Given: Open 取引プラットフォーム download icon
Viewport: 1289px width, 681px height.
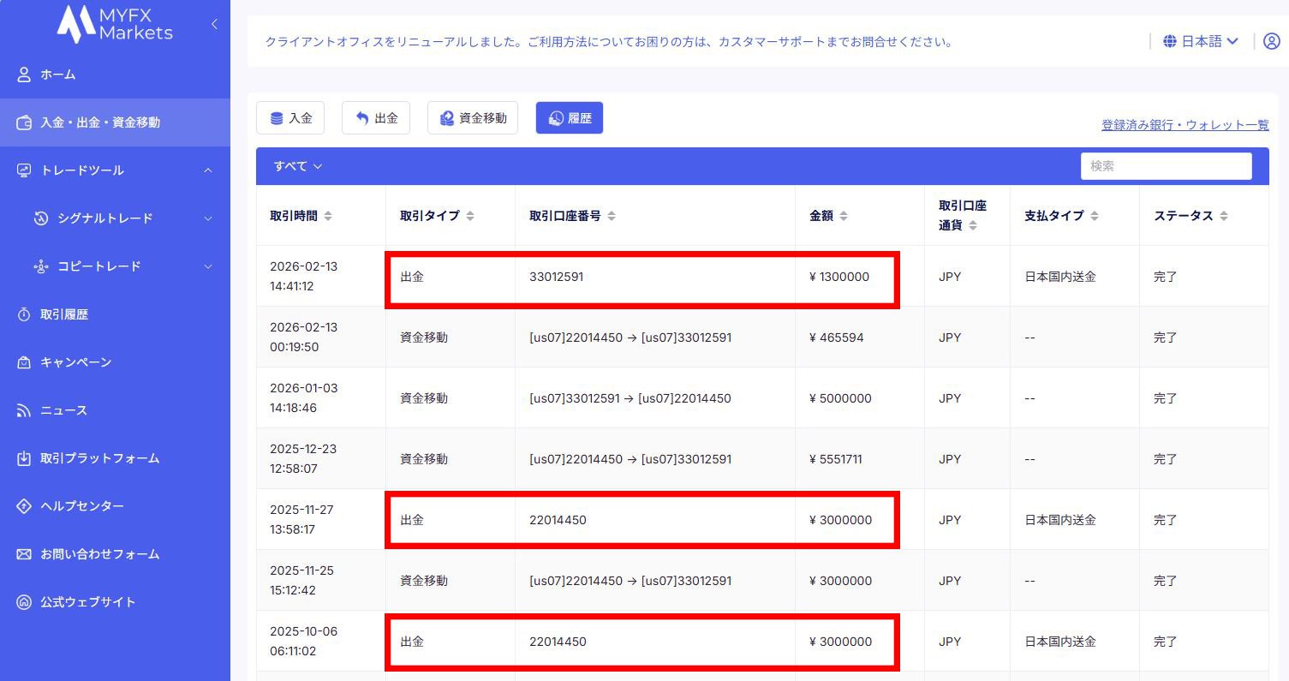Looking at the screenshot, I should (x=24, y=458).
